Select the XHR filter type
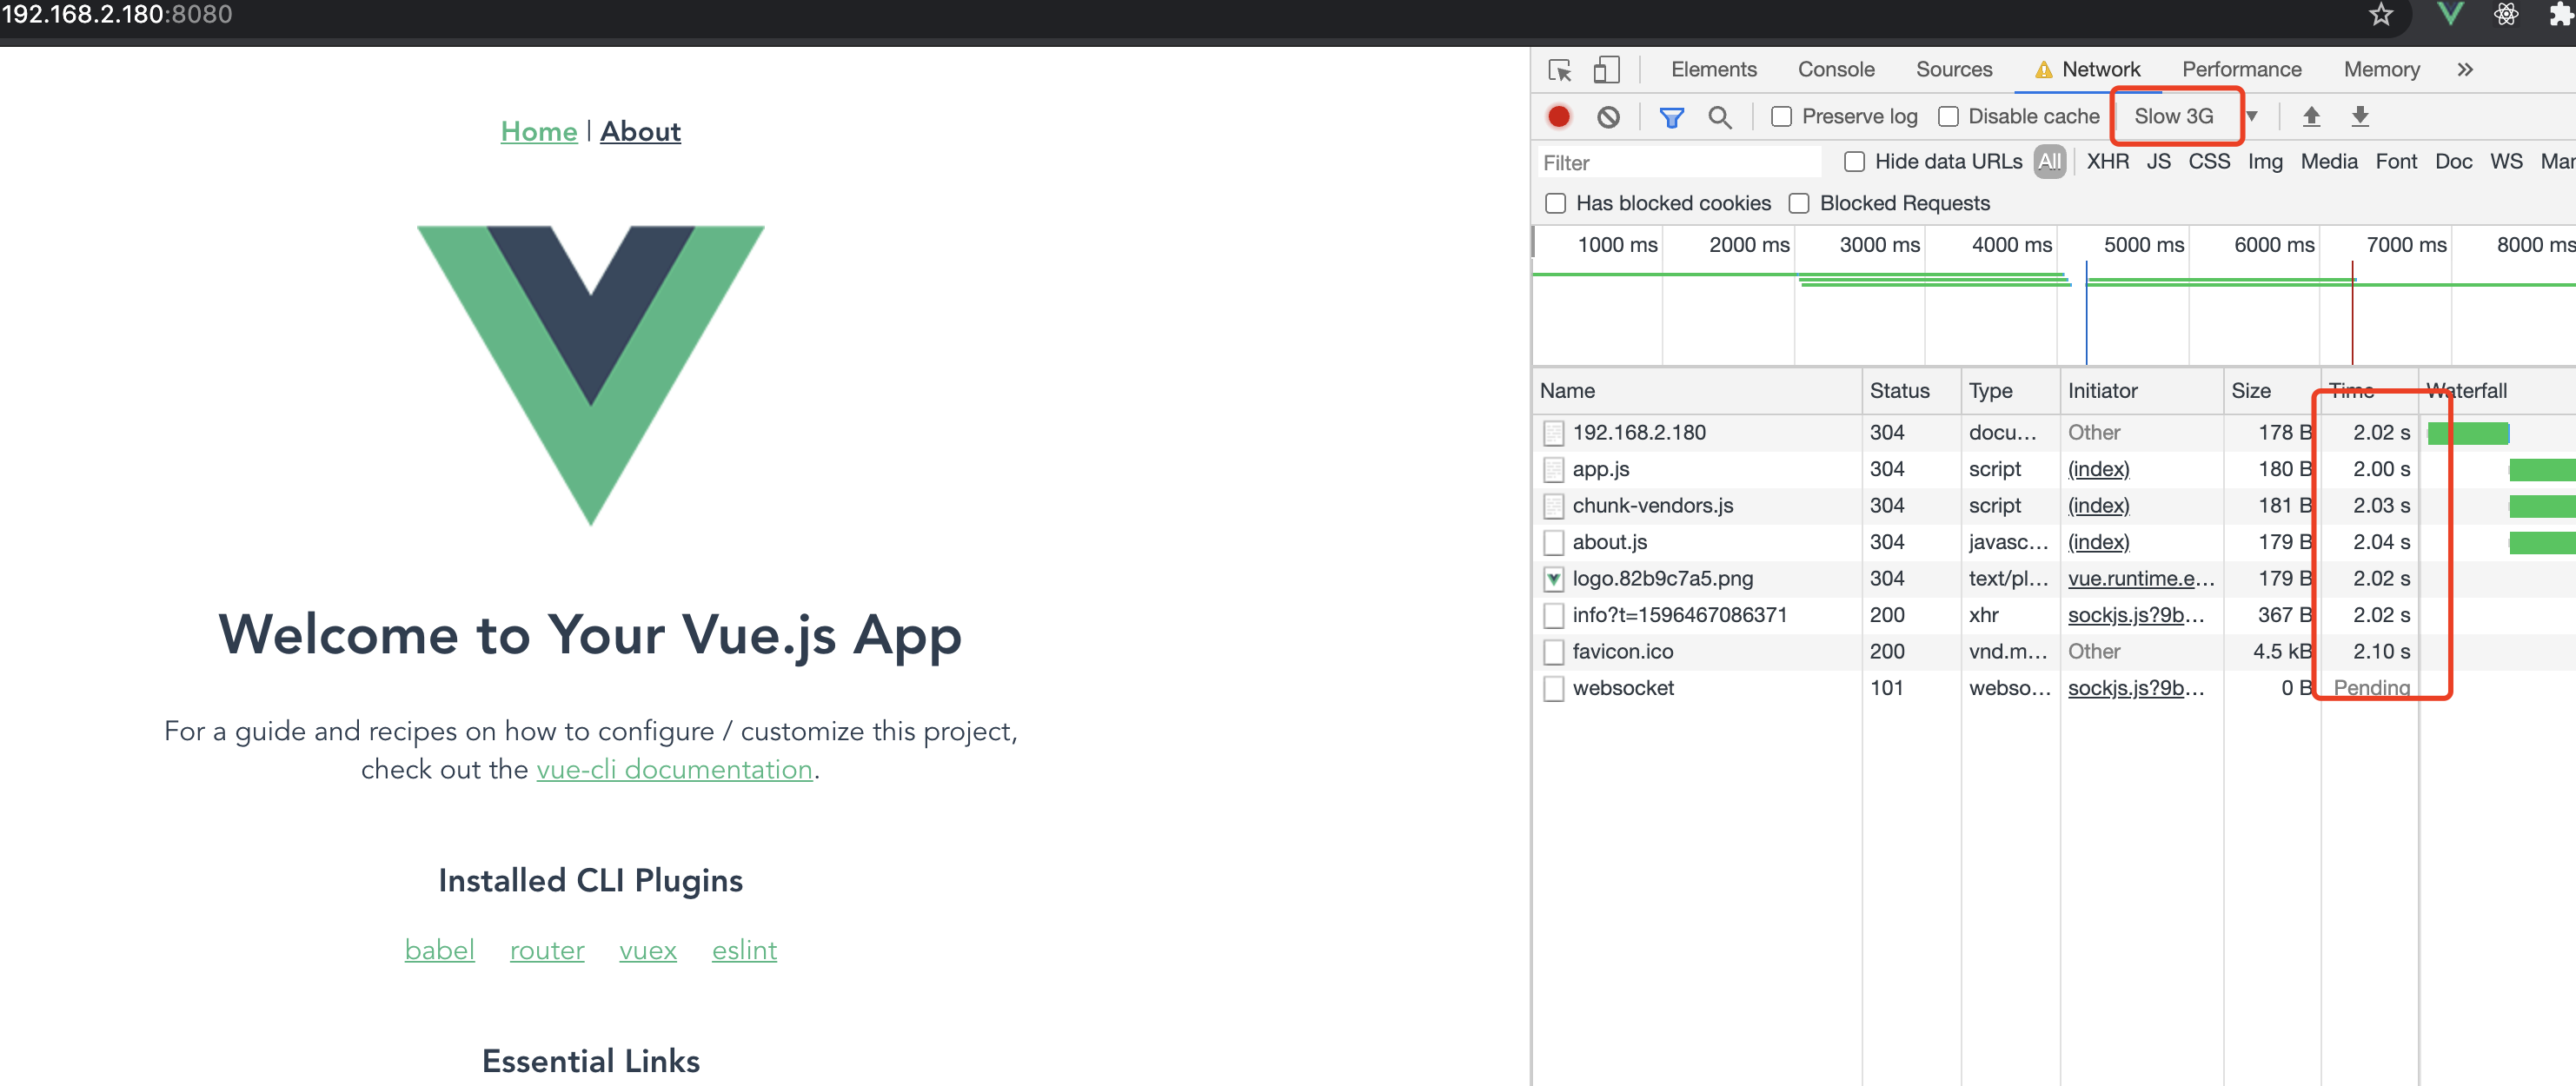 tap(2107, 162)
